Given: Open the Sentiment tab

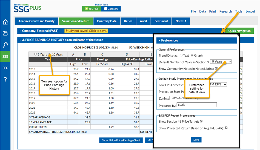Looking at the screenshot, I should pos(161,21).
